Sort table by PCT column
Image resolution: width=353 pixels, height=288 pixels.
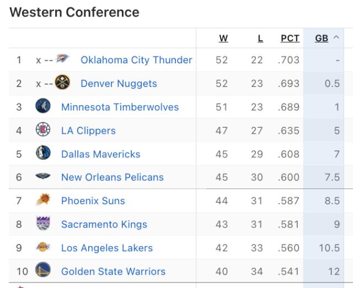click(290, 38)
